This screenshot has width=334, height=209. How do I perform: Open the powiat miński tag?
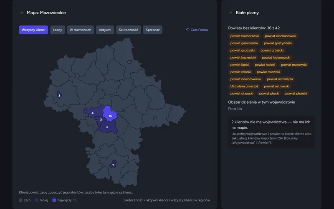[240, 72]
